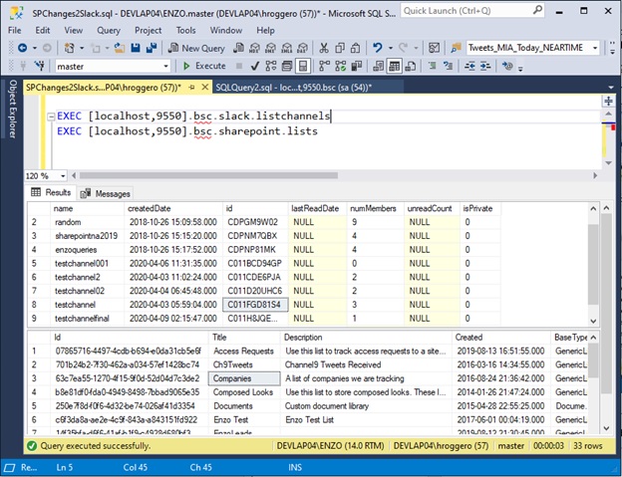
Task: Open the Object Explorer side panel
Action: [12, 109]
